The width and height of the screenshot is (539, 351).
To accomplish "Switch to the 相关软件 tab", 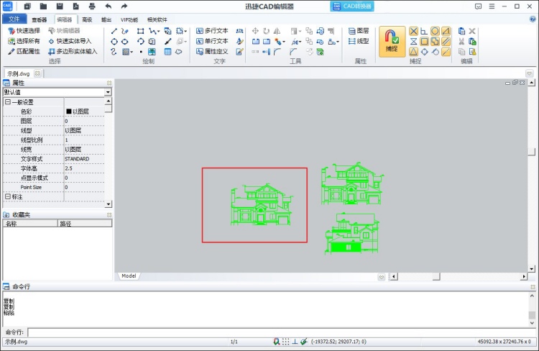I will pyautogui.click(x=157, y=20).
